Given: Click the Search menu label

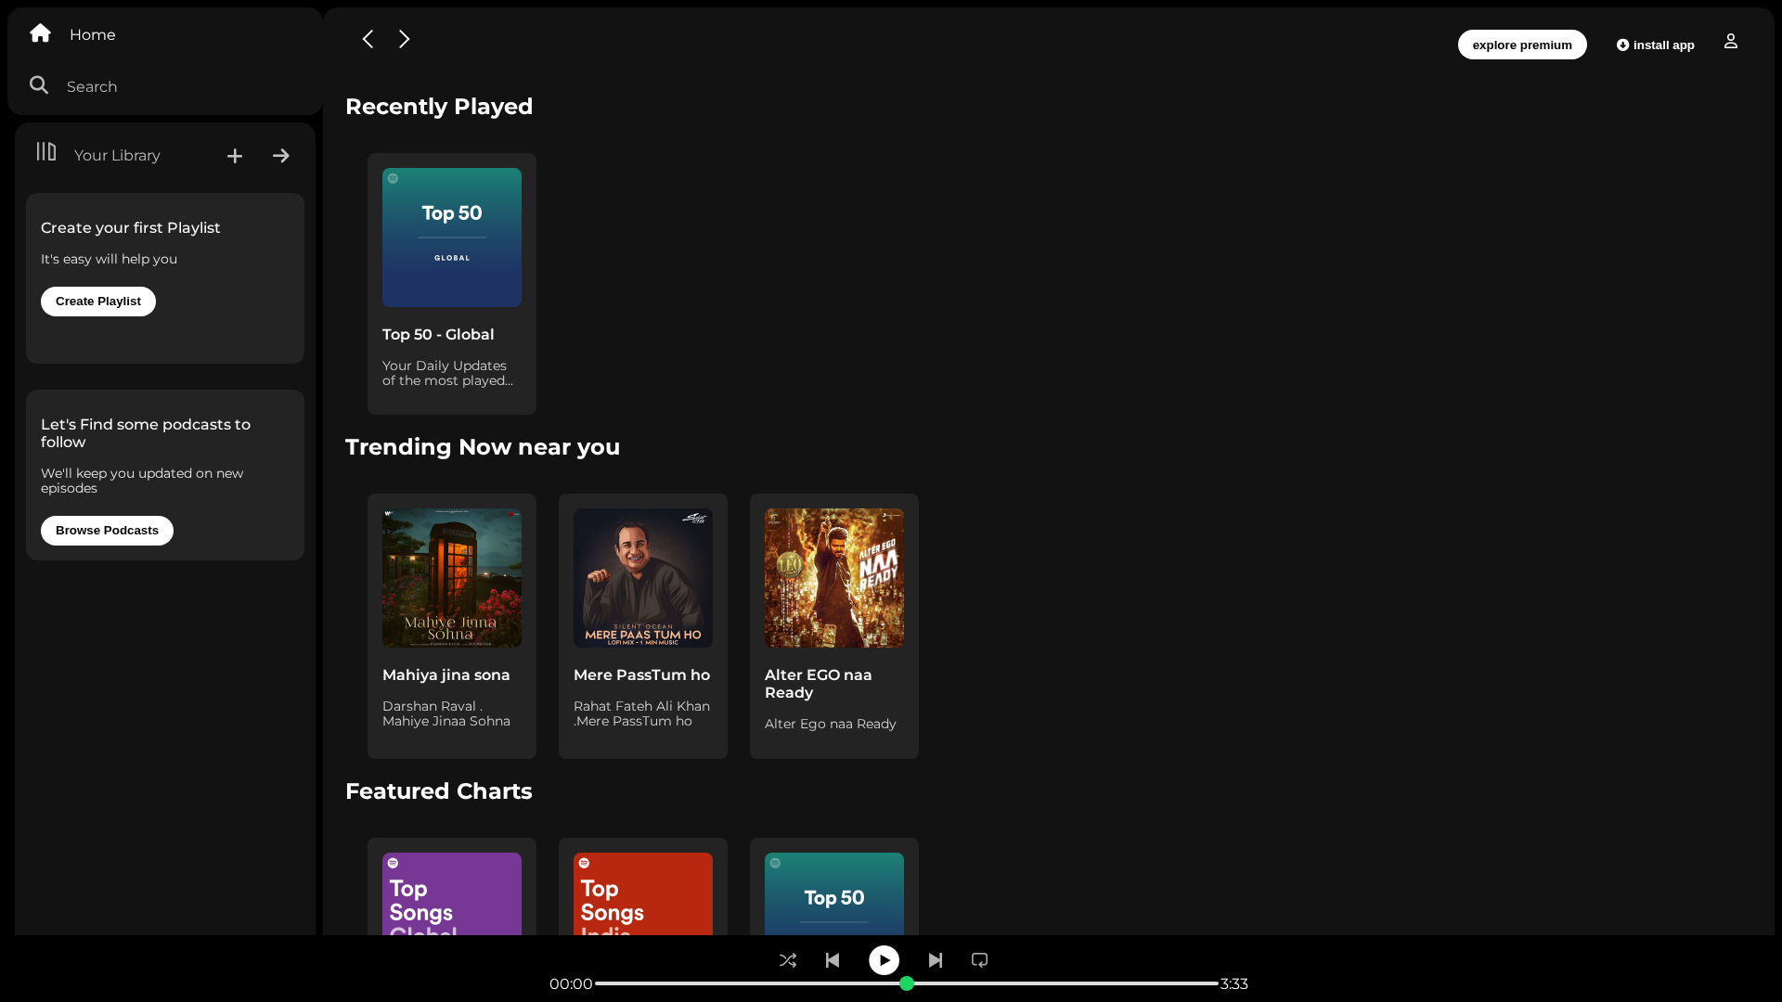Looking at the screenshot, I should (x=92, y=86).
